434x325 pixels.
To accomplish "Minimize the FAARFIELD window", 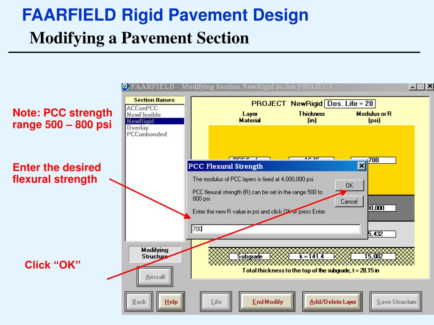I will [412, 86].
